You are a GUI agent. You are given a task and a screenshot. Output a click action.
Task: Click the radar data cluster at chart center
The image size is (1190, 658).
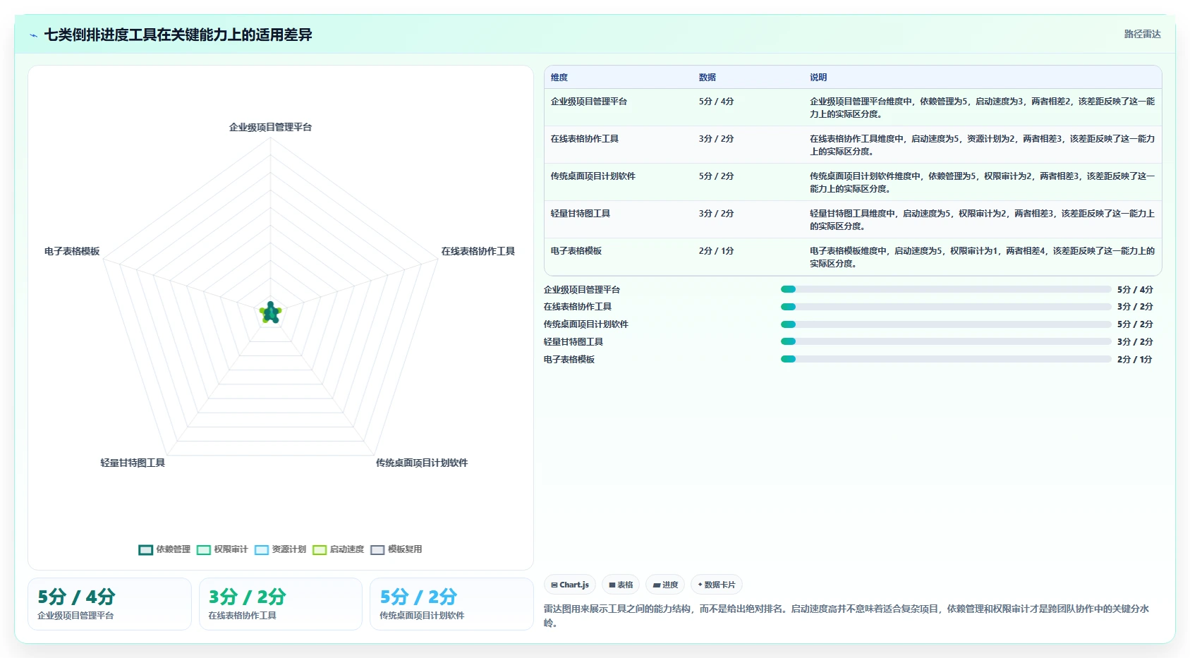point(270,312)
